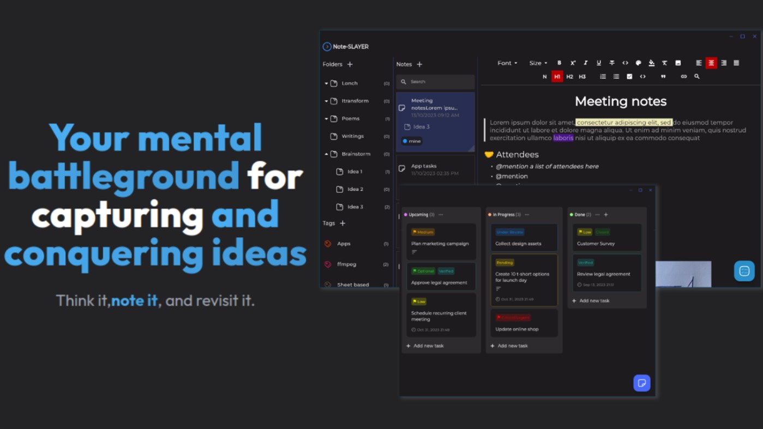
Task: Insert an image using the toolbar icon
Action: pos(678,63)
